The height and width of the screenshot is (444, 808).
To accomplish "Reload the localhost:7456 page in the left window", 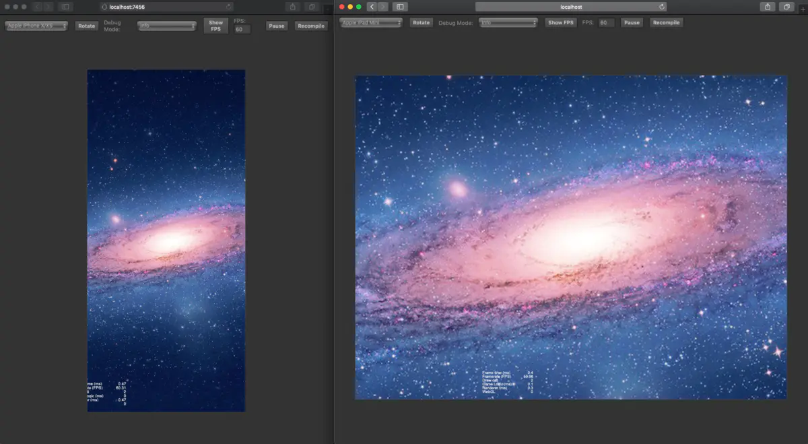I will (x=229, y=7).
